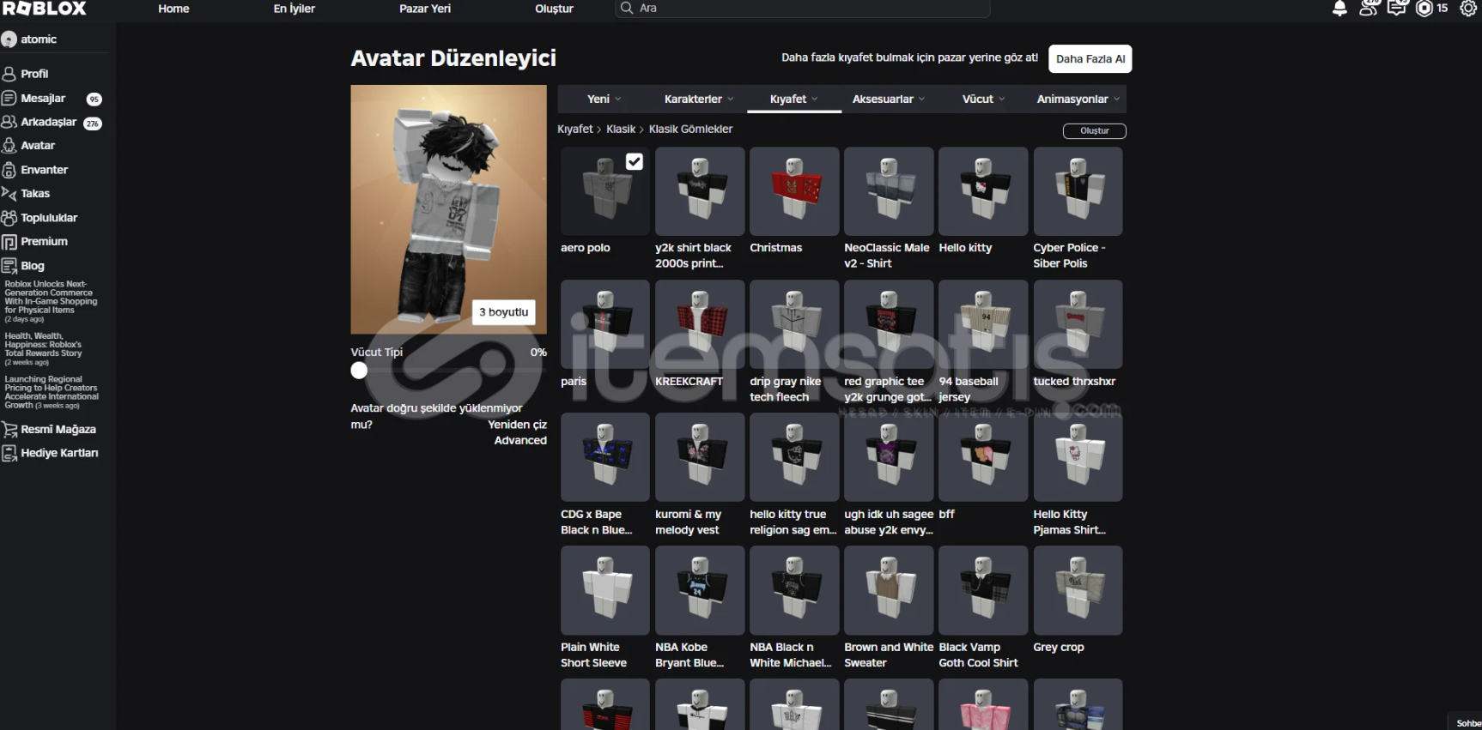Image resolution: width=1482 pixels, height=730 pixels.
Task: Select the Avatar sidebar icon
Action: (x=9, y=146)
